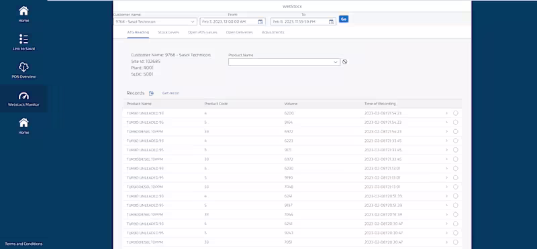
Task: Click the top Home icon in sidebar
Action: coord(23,11)
